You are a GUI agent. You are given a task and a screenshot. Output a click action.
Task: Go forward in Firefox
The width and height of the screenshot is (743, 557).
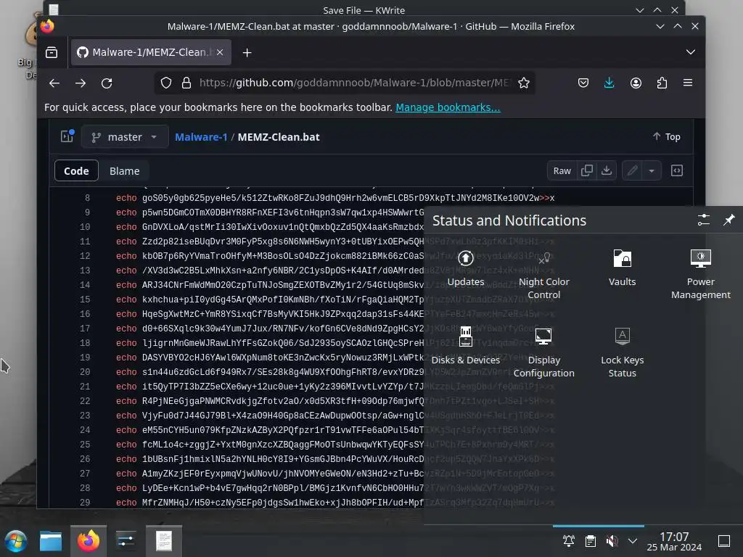tap(81, 83)
